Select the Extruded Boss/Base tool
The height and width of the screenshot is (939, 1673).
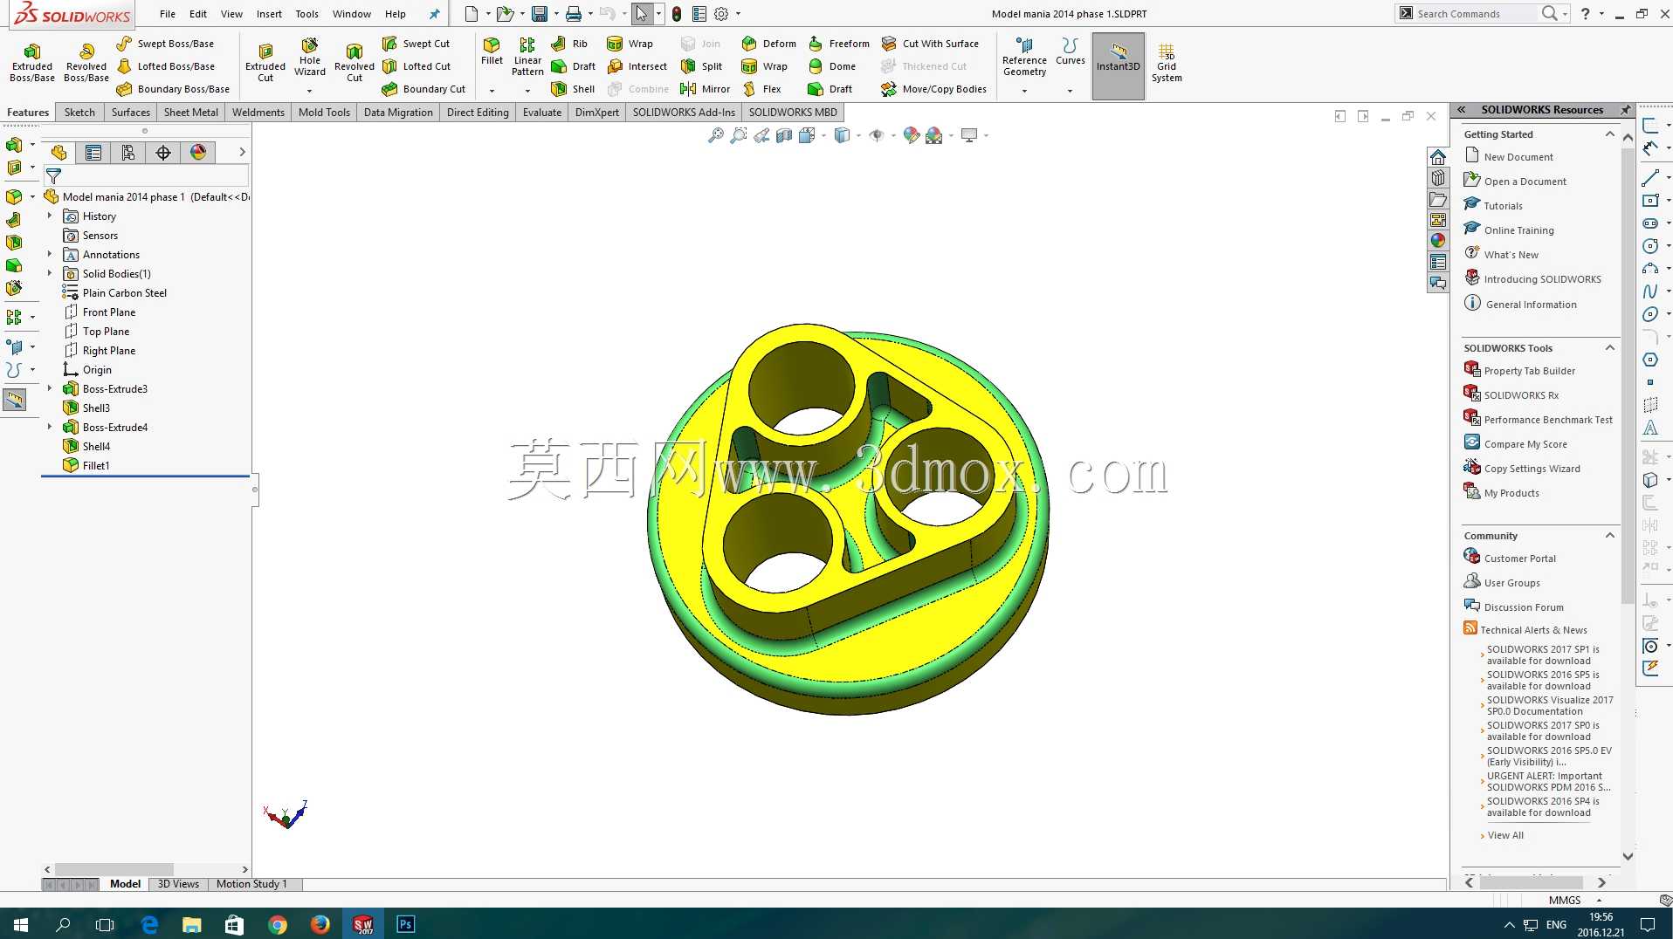point(32,63)
